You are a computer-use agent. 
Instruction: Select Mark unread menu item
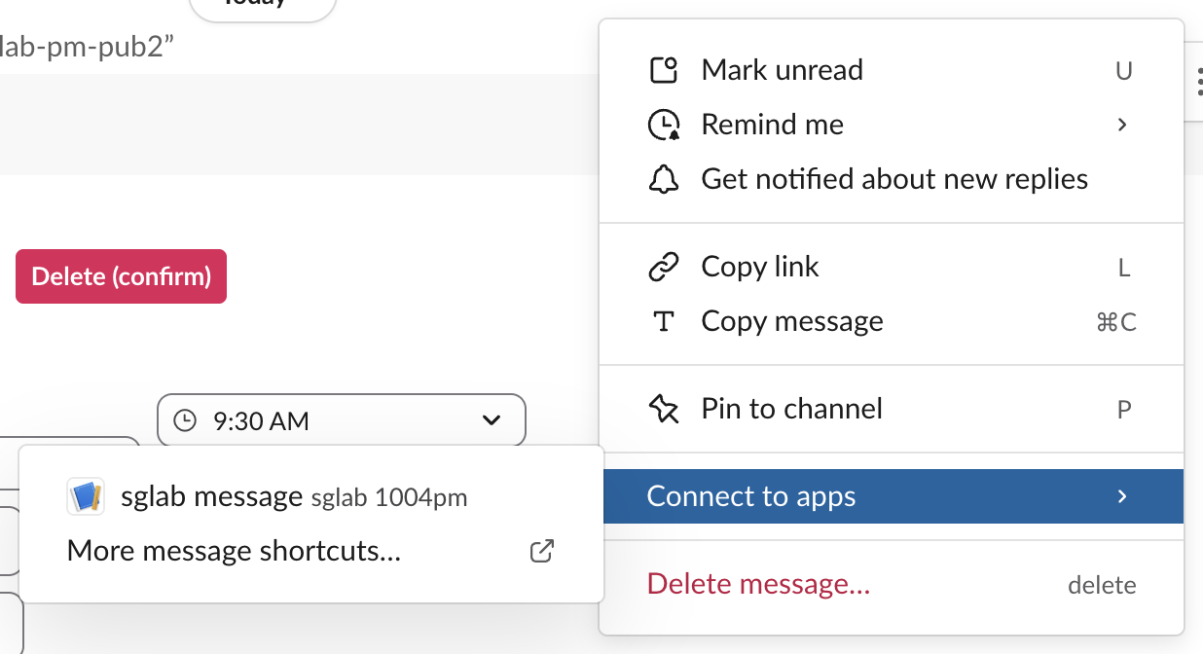click(892, 70)
